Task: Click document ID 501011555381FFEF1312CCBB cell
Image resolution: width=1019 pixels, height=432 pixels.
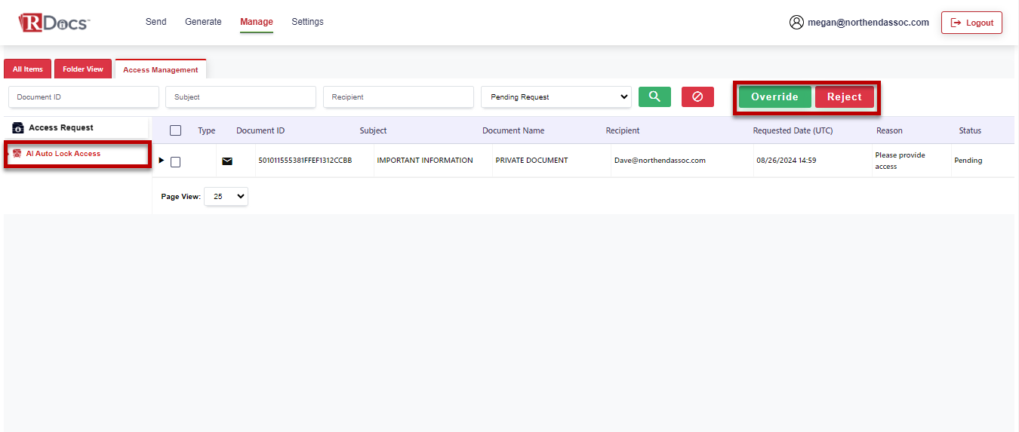Action: click(305, 161)
